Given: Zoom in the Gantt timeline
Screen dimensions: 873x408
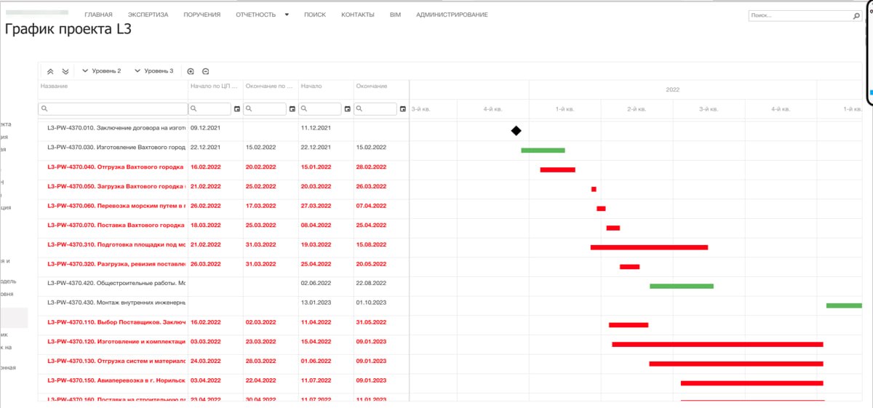Looking at the screenshot, I should [191, 71].
